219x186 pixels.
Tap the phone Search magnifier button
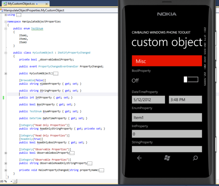[195, 158]
